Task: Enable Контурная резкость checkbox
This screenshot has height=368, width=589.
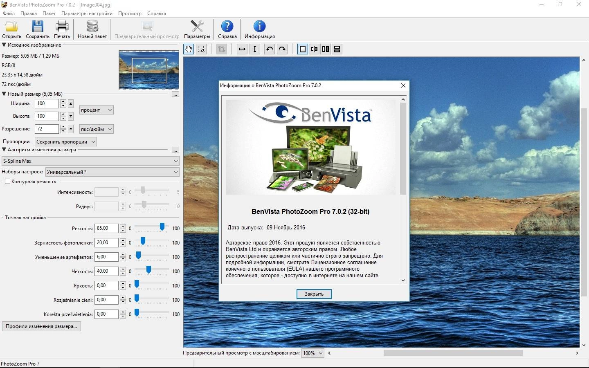Action: point(7,182)
